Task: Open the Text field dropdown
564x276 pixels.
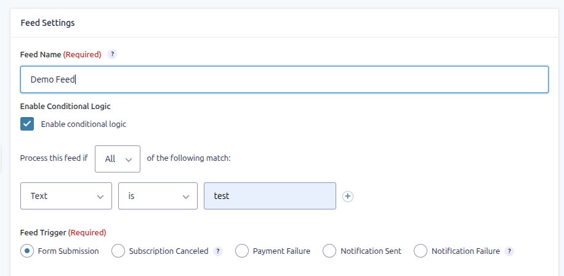Action: [66, 196]
